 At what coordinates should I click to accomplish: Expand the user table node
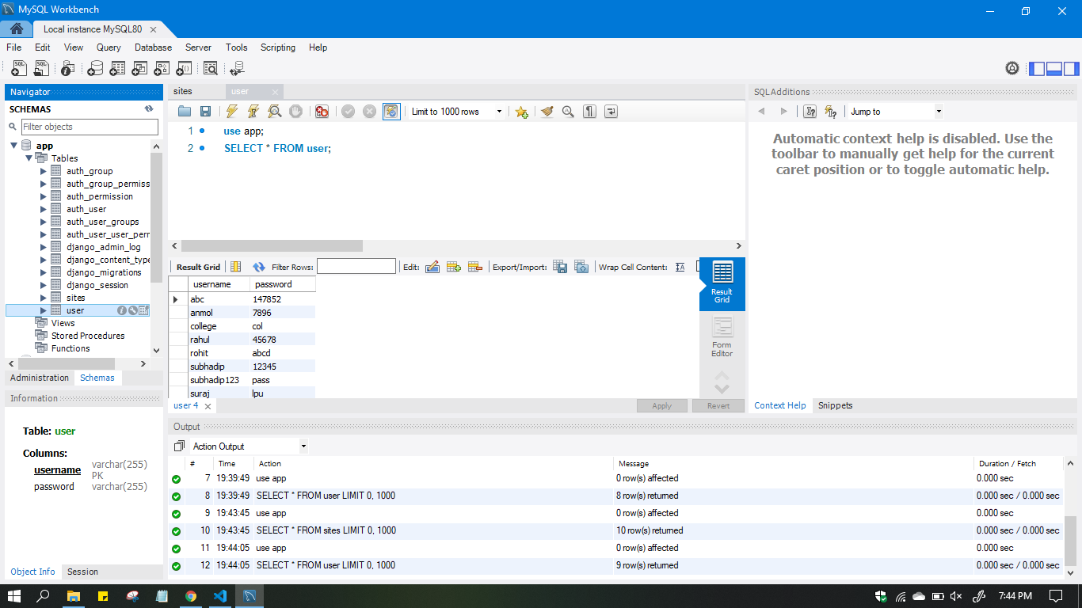tap(44, 310)
